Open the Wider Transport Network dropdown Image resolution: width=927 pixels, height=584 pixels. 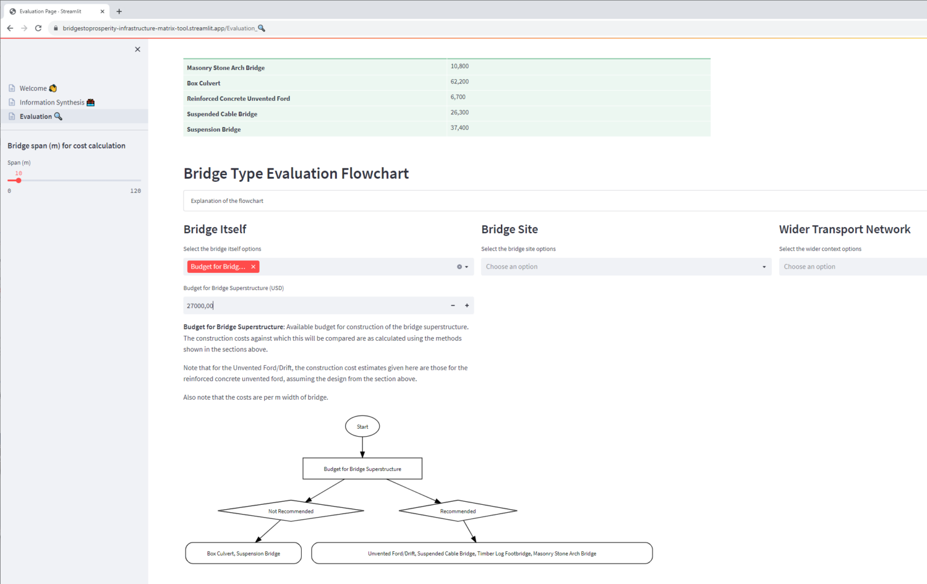tap(851, 267)
